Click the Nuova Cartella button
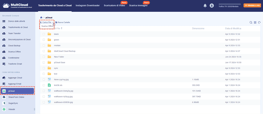 [x=63, y=22]
